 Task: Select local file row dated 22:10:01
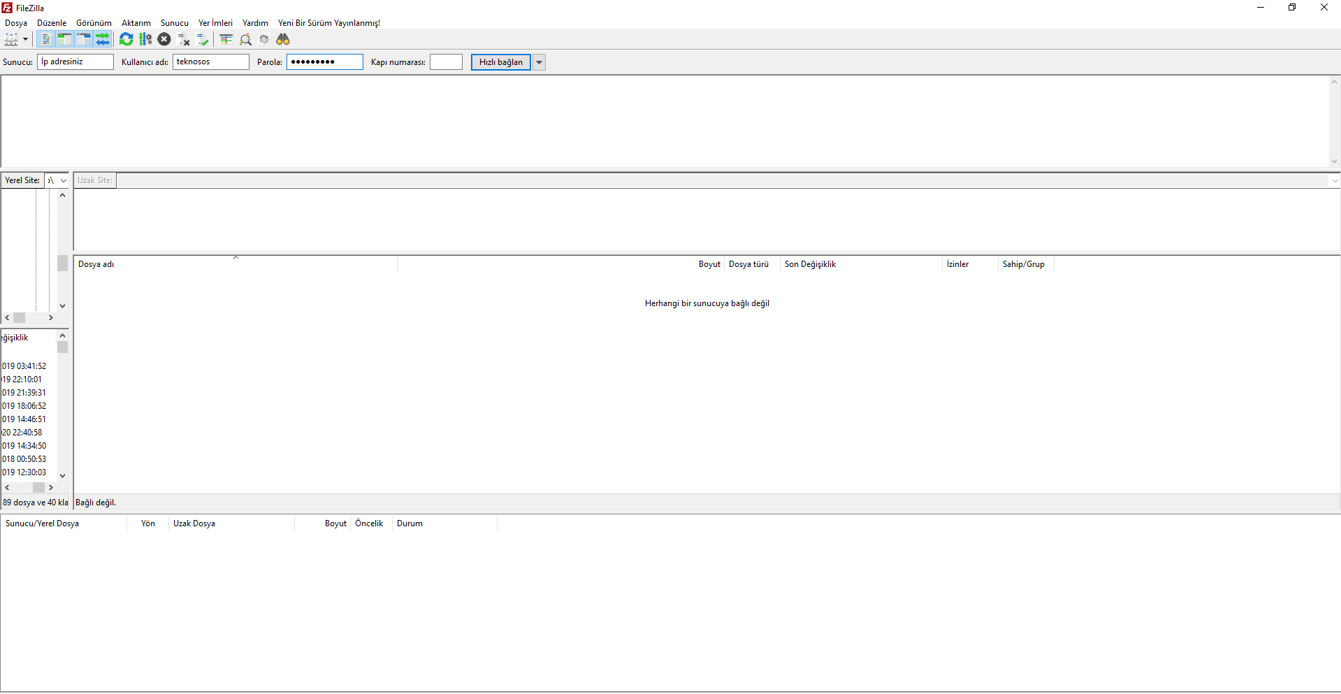29,379
